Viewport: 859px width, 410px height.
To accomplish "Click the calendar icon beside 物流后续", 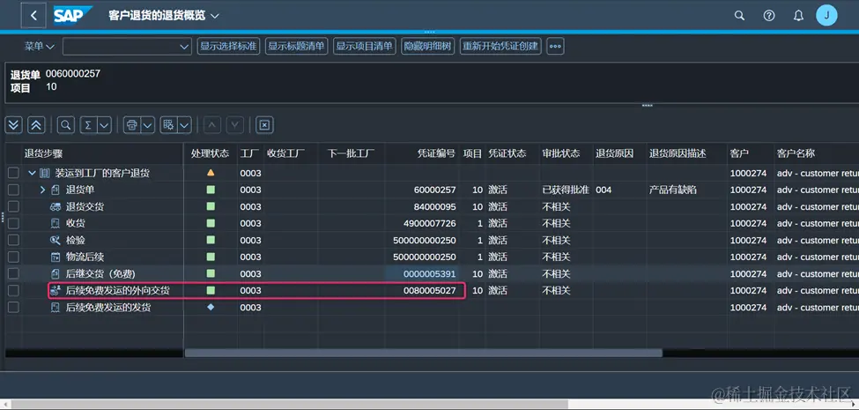I will tap(56, 257).
